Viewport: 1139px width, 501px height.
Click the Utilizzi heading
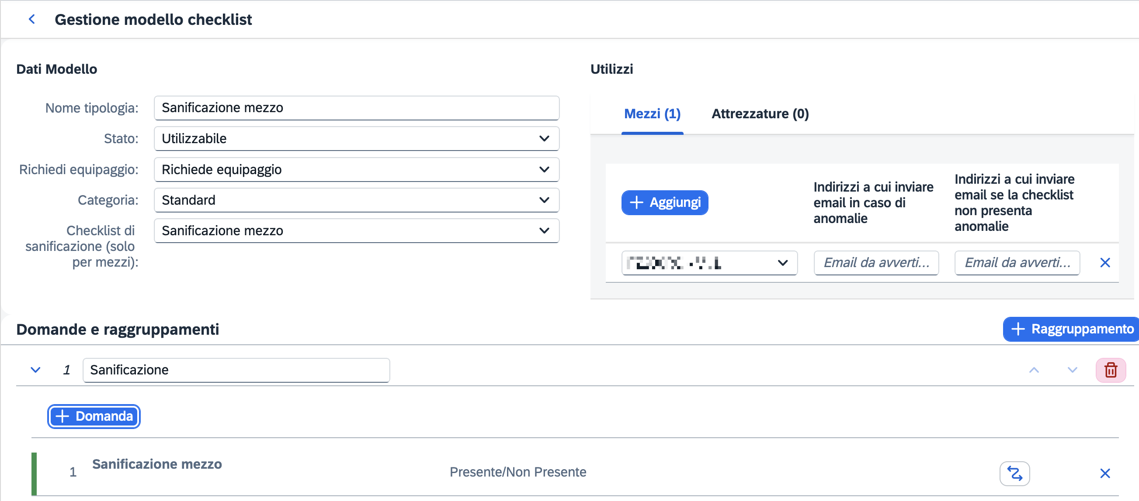[611, 69]
